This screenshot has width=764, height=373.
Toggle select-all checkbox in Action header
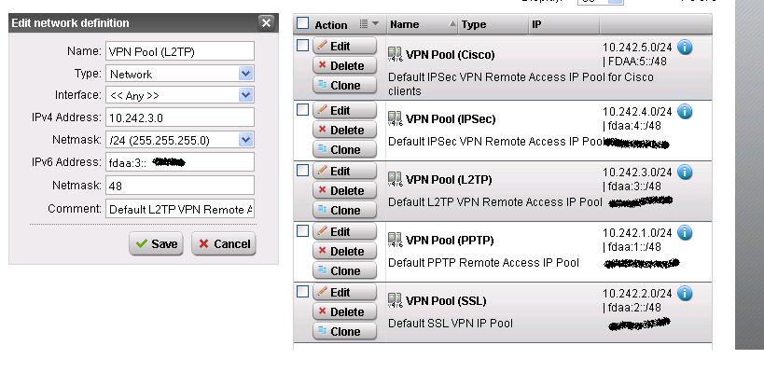click(x=302, y=24)
